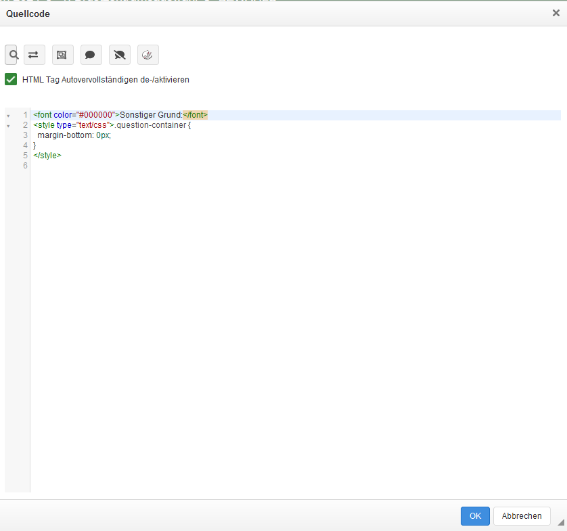Close the Quellcode dialog with X

click(x=555, y=13)
